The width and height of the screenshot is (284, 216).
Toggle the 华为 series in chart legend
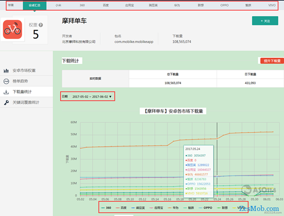click(173, 208)
